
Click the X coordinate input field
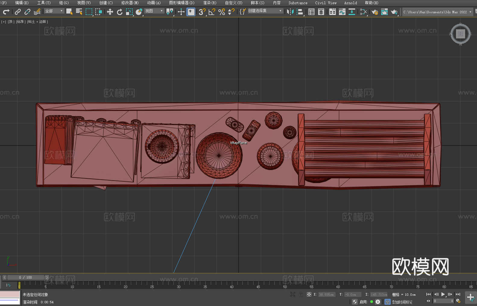click(x=327, y=295)
